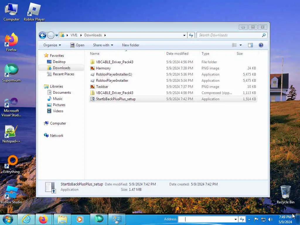Toggle the preview pane
The width and height of the screenshot is (300, 225).
pyautogui.click(x=250, y=45)
